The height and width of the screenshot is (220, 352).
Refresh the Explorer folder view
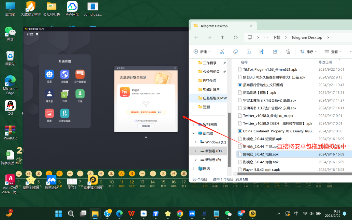[236, 37]
